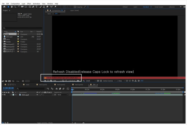Open the Animation menu
The height and width of the screenshot is (125, 187).
click(x=36, y=4)
